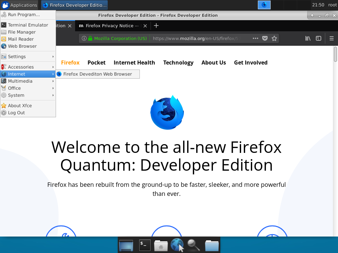Open a new tab with plus button

[x=156, y=26]
